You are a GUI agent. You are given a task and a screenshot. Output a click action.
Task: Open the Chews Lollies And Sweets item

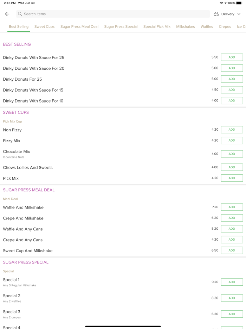pos(28,168)
